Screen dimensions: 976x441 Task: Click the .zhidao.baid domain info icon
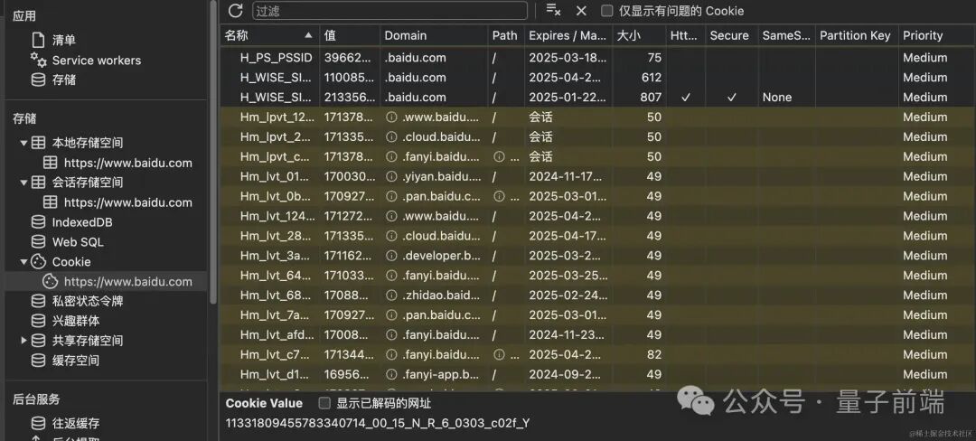point(391,296)
